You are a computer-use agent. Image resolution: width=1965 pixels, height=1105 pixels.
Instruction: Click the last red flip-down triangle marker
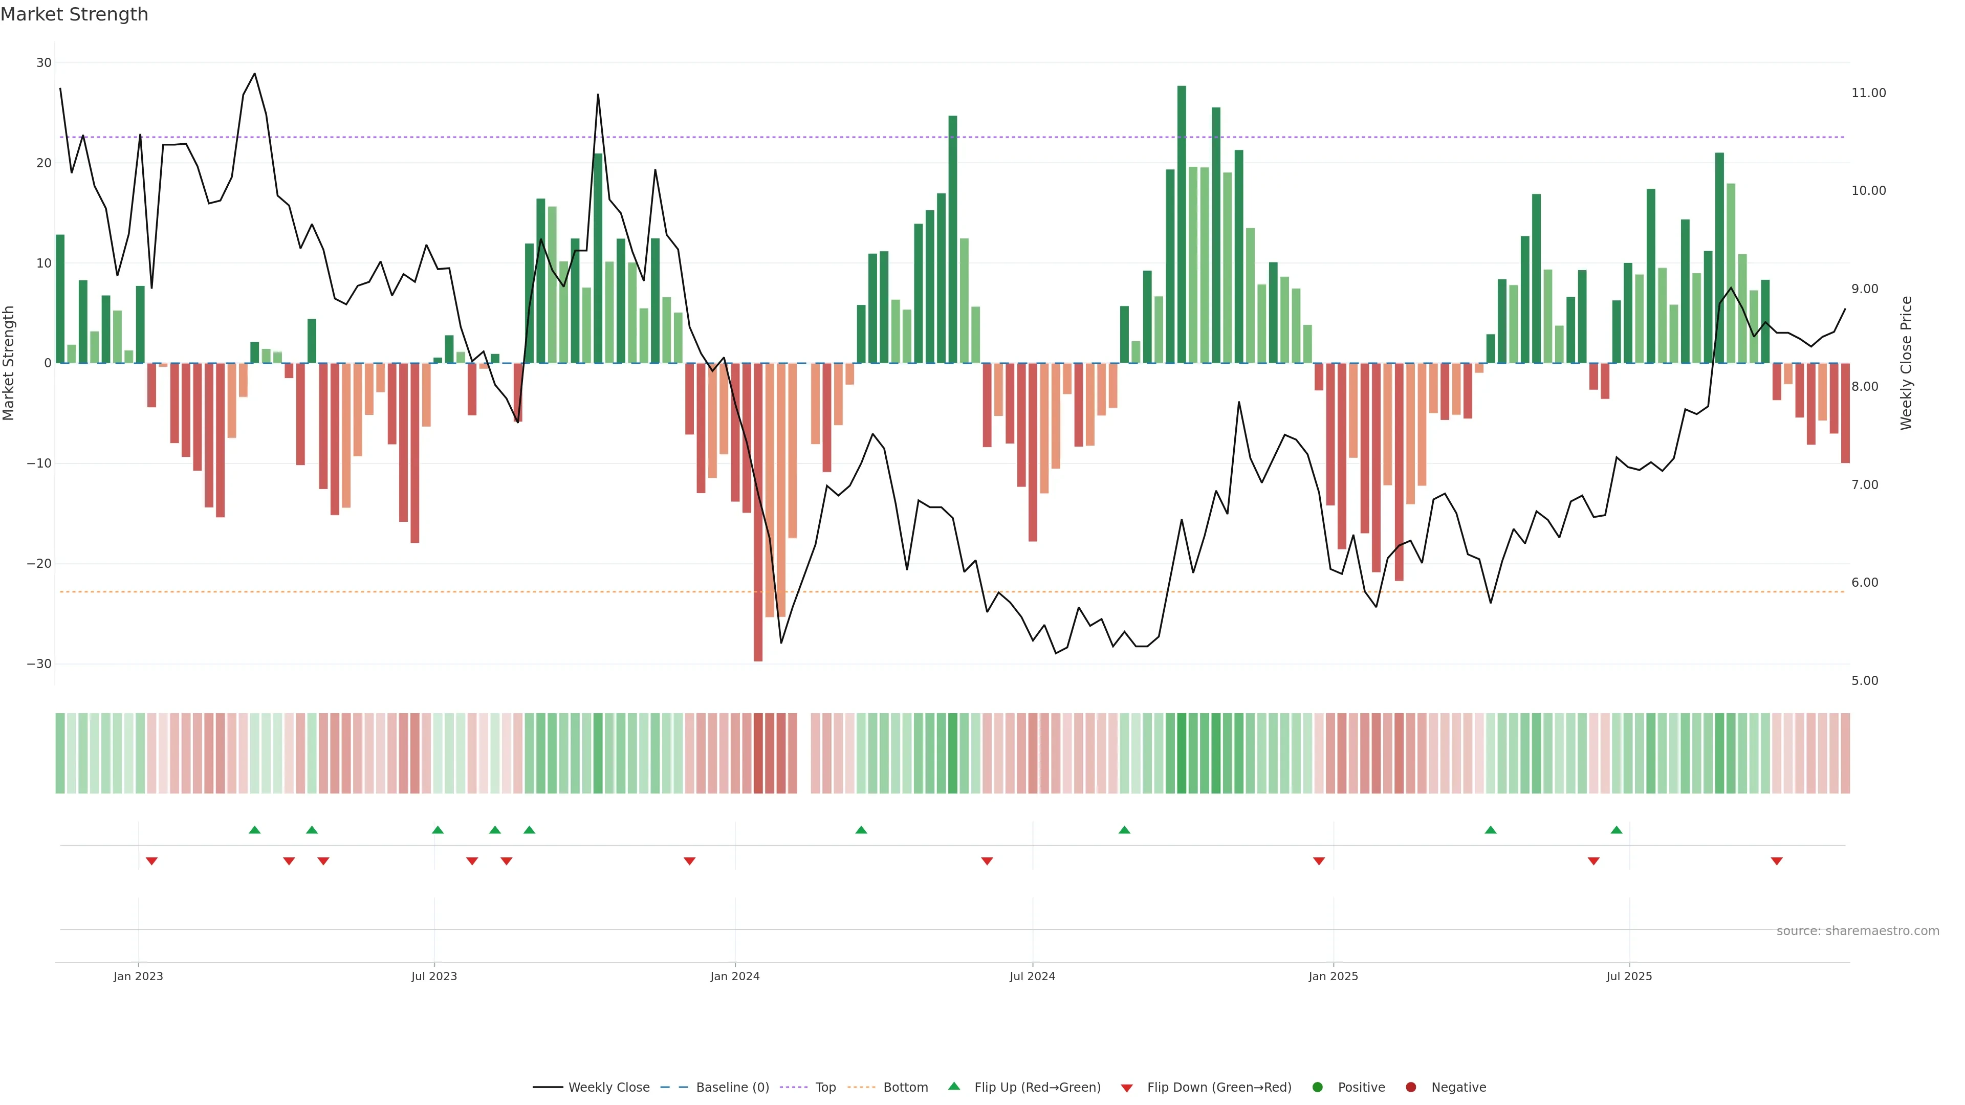click(1777, 861)
